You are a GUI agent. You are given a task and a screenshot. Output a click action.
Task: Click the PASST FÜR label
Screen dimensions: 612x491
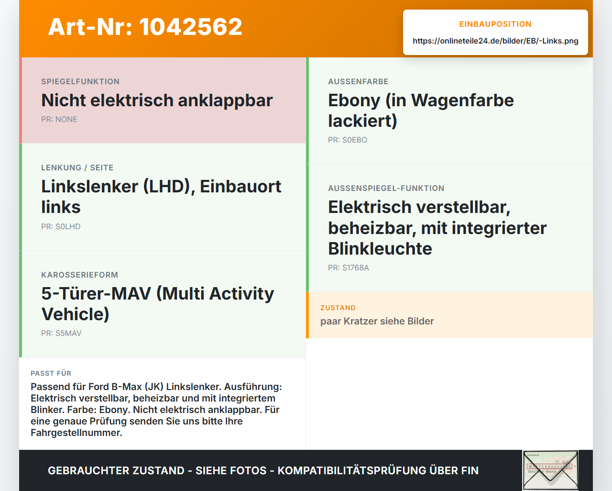point(51,373)
